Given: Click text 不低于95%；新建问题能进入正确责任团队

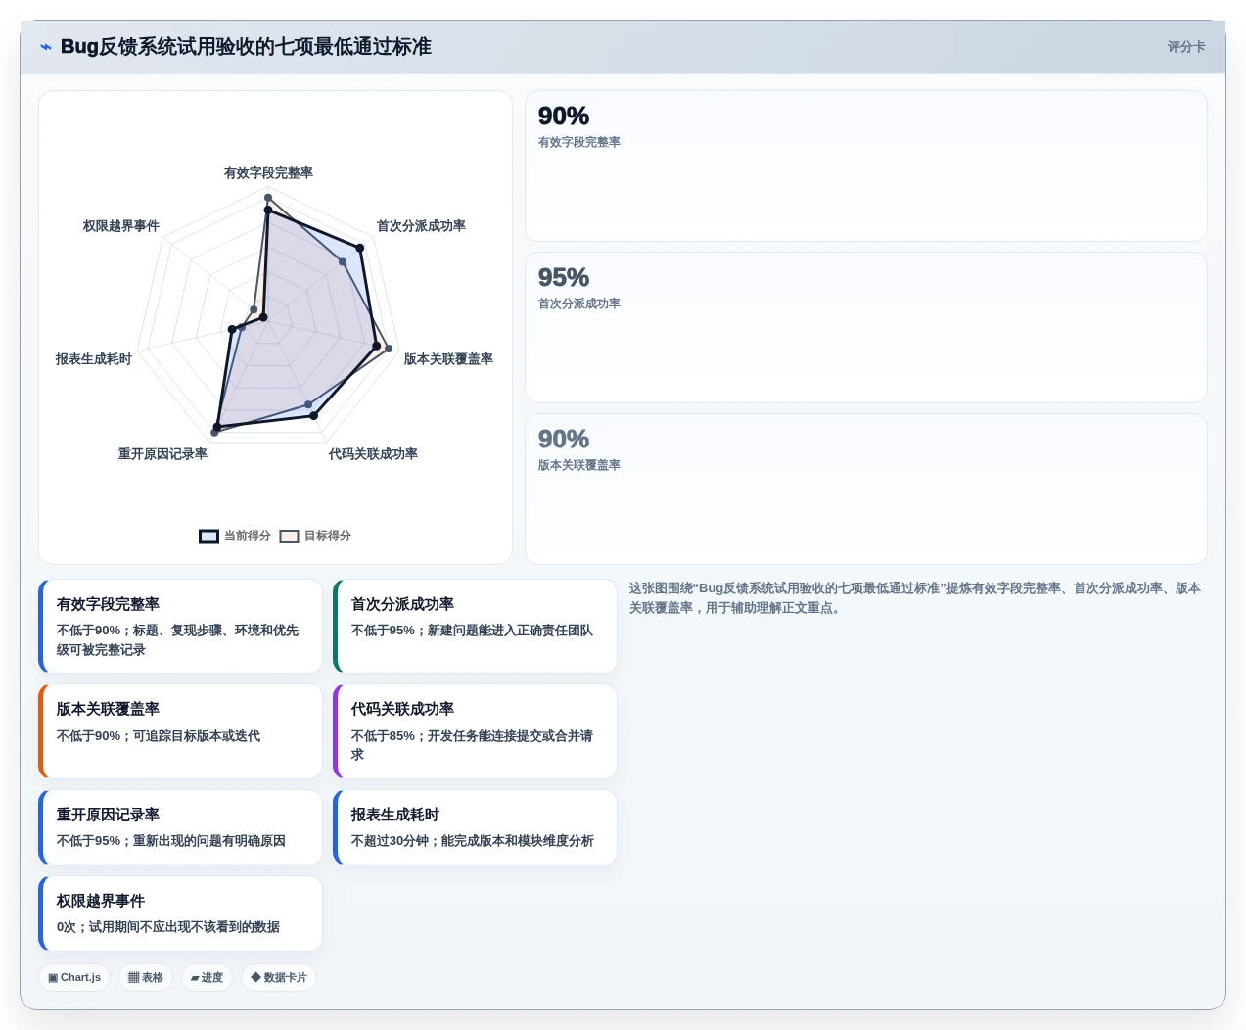Looking at the screenshot, I should [x=472, y=631].
